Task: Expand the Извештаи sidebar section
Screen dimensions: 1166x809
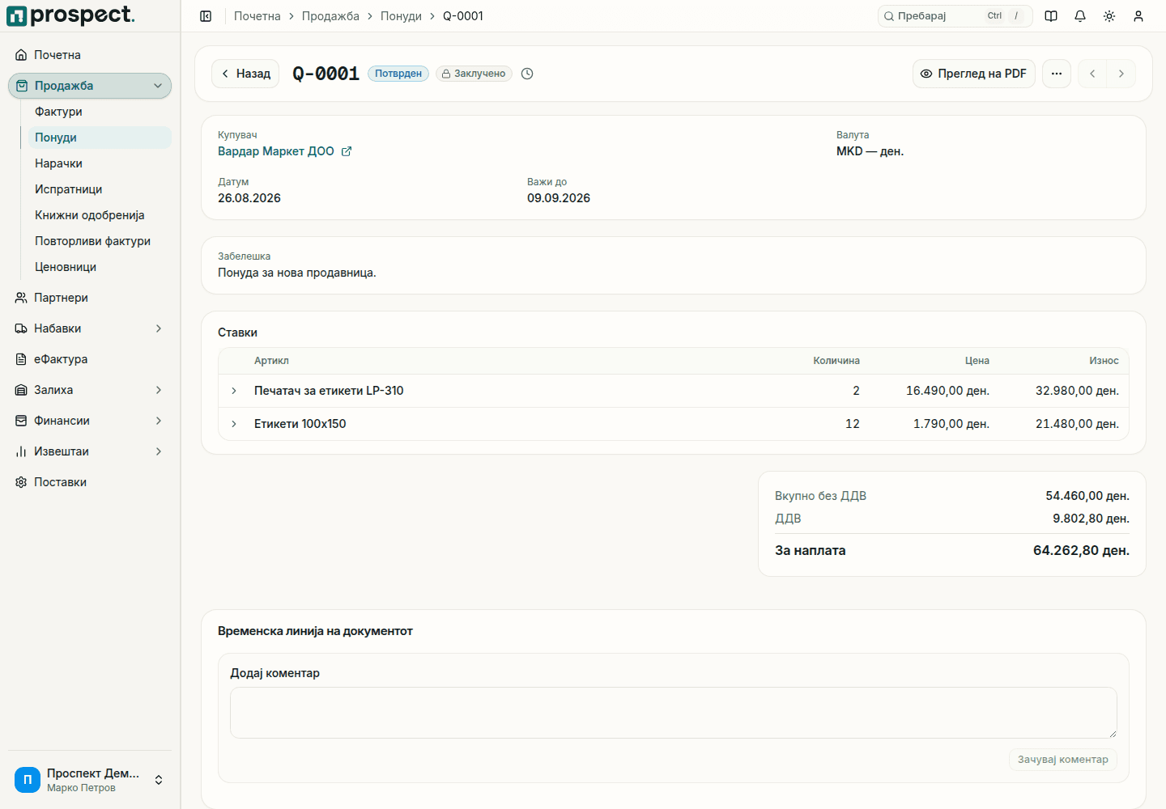Action: 90,451
